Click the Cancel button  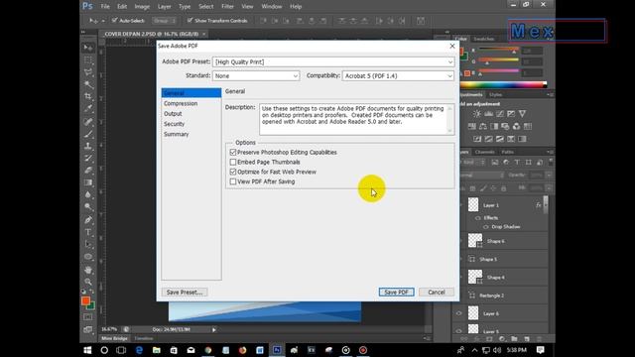click(437, 293)
